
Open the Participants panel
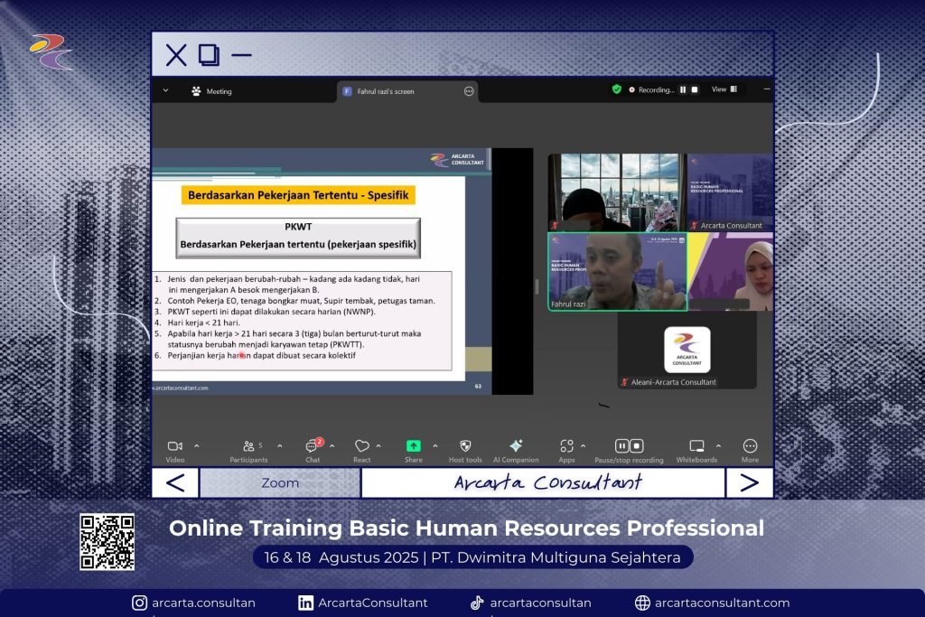248,446
